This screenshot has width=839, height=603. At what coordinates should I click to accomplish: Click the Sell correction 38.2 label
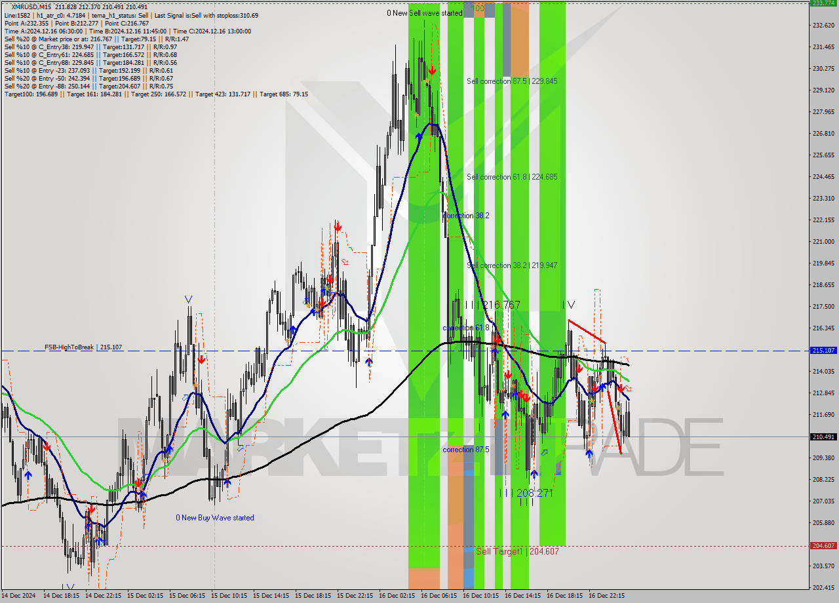tap(512, 265)
